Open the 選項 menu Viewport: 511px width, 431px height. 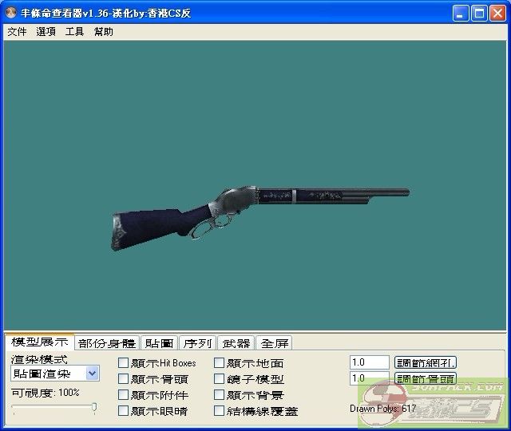point(46,32)
